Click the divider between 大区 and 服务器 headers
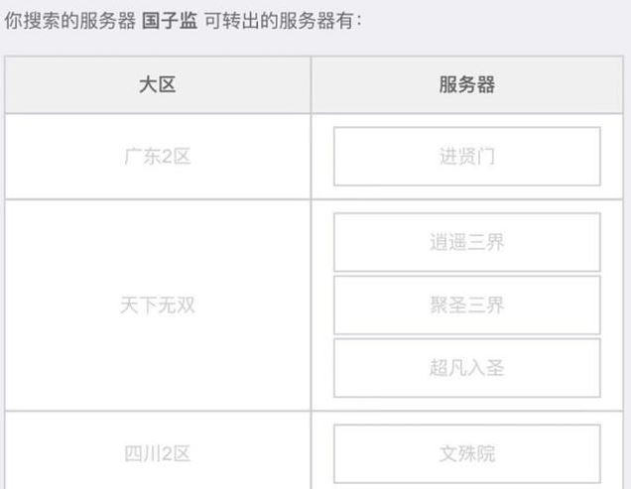 pos(312,85)
